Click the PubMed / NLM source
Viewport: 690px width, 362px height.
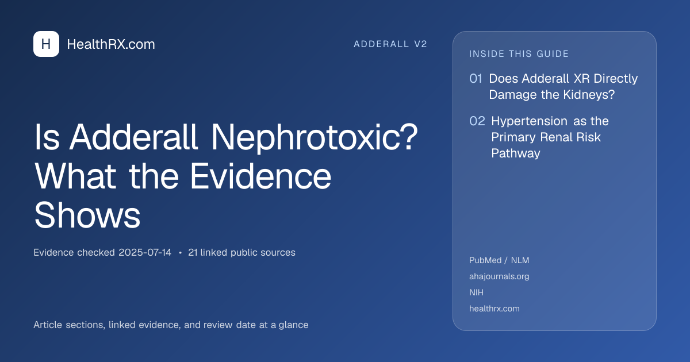tap(499, 260)
